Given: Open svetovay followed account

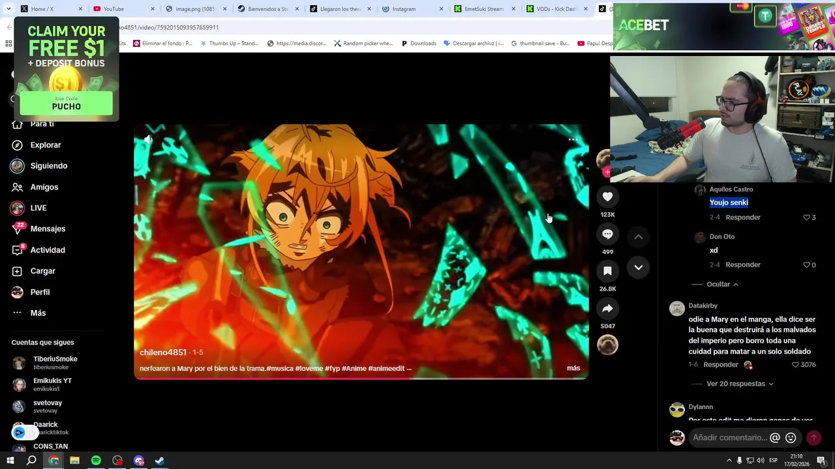Looking at the screenshot, I should [x=48, y=406].
